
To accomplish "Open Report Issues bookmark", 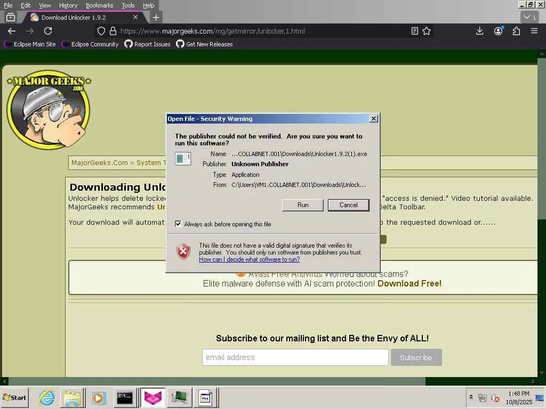I will (x=148, y=44).
